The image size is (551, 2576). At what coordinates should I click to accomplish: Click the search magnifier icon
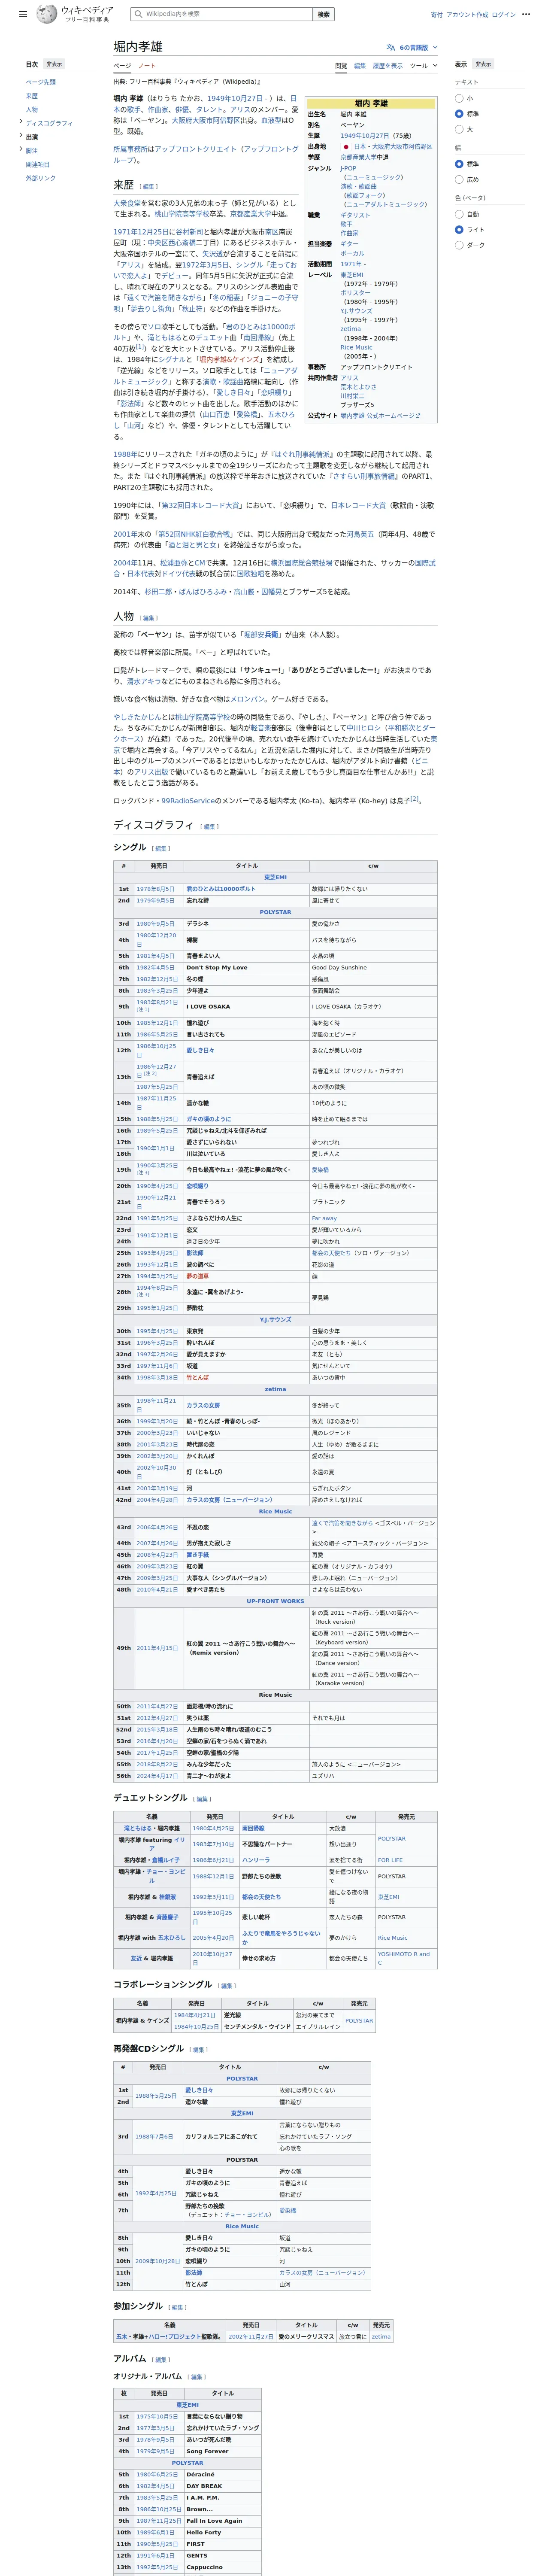pos(138,14)
